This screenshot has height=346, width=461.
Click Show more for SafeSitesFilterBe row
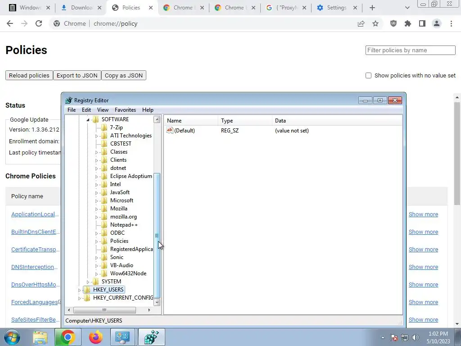click(423, 319)
